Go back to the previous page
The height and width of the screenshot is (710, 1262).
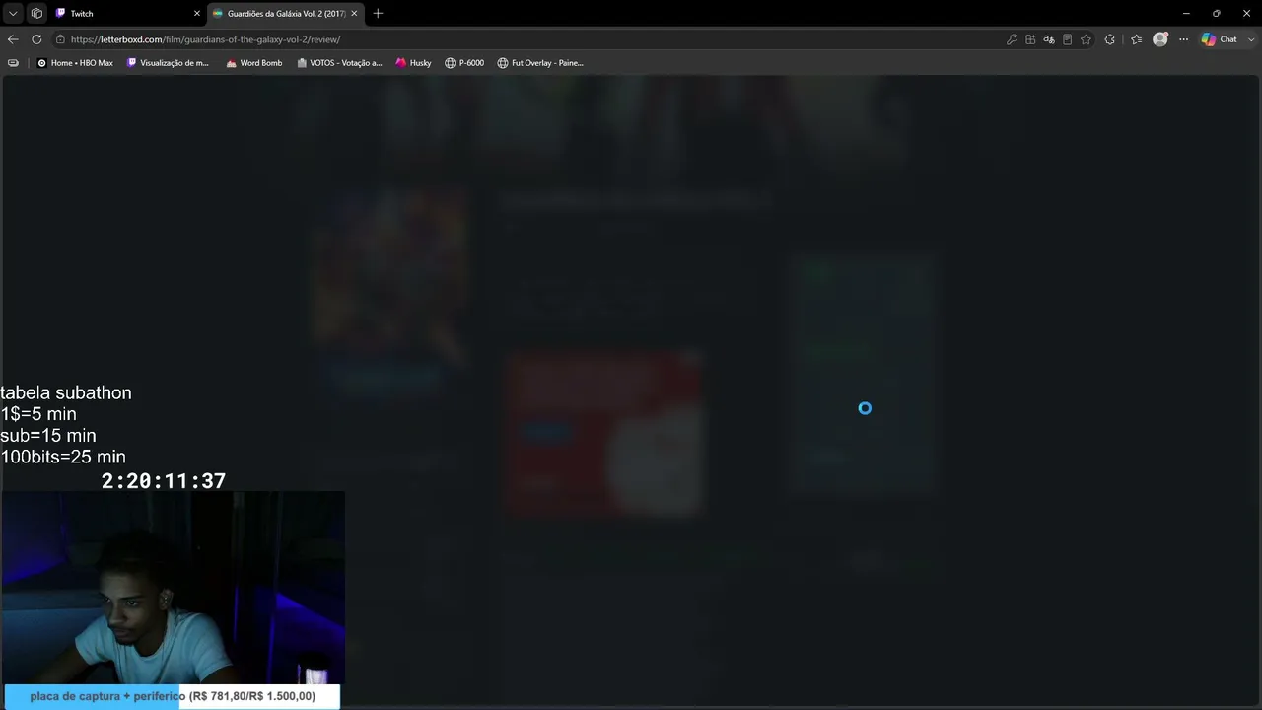point(13,39)
